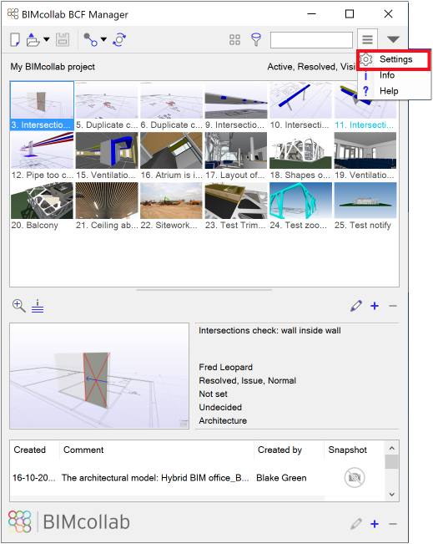Viewport: 433px width, 544px height.
Task: Select the 22. Sitework issue thumbnail
Action: point(172,206)
